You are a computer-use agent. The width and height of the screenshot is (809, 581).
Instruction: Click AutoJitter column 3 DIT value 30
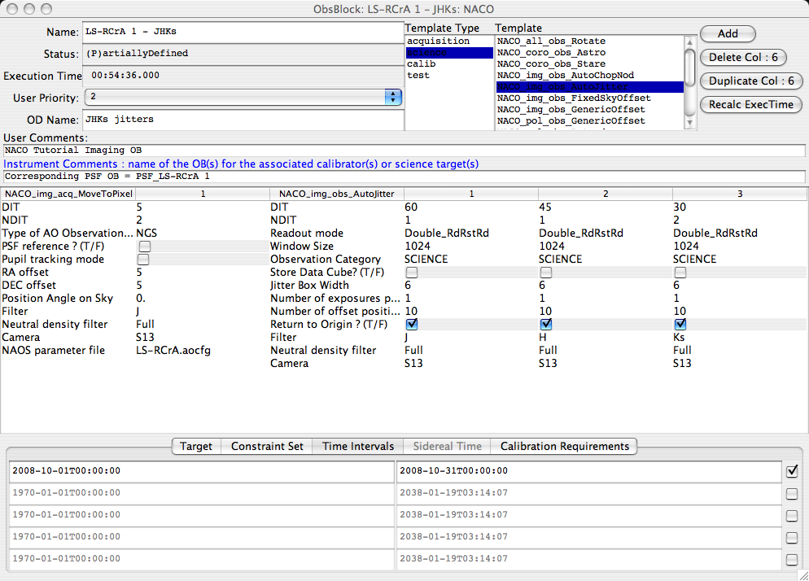click(x=680, y=207)
